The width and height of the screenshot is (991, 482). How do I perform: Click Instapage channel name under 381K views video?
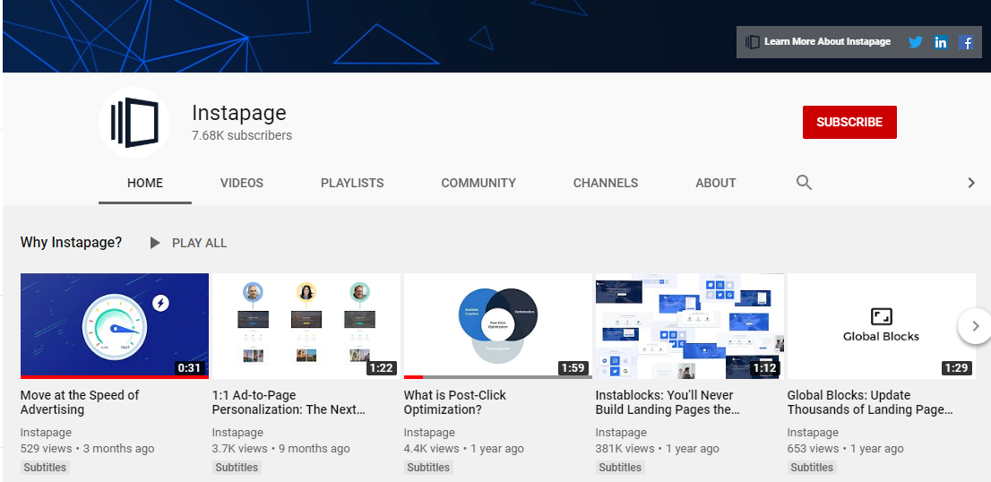pos(621,433)
